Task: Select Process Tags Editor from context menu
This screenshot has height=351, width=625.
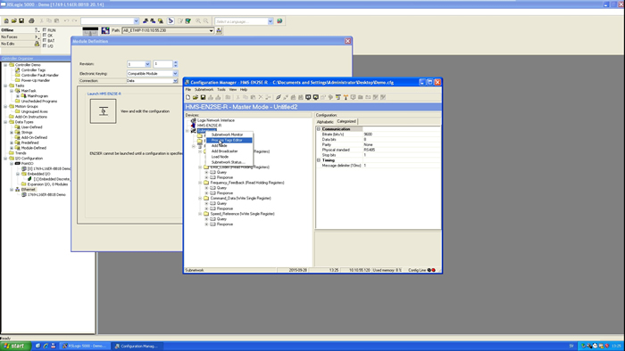Action: [x=229, y=140]
